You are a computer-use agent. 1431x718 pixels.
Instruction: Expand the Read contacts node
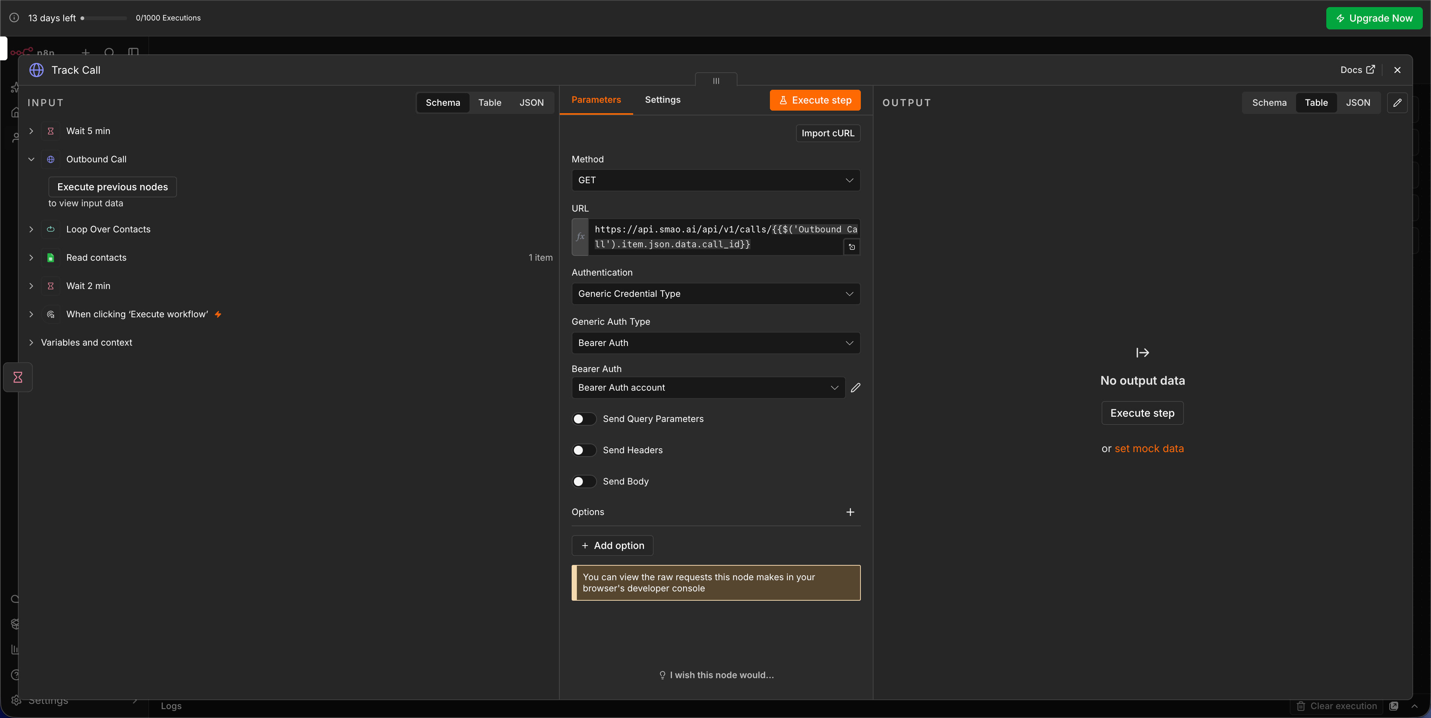click(31, 258)
